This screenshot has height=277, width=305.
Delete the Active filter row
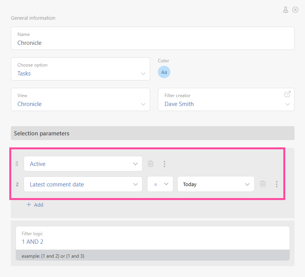pos(151,164)
